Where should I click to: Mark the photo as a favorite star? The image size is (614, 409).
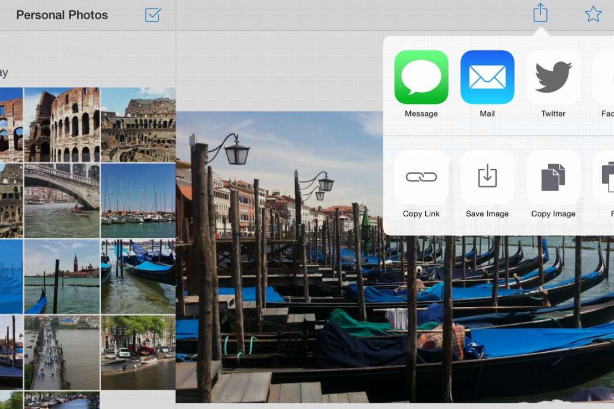pos(594,14)
